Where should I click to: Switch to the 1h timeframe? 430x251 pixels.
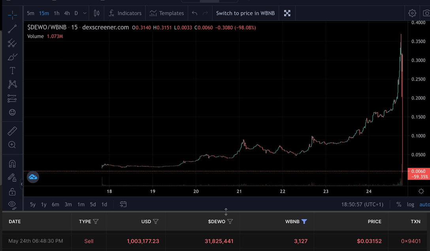pos(57,13)
